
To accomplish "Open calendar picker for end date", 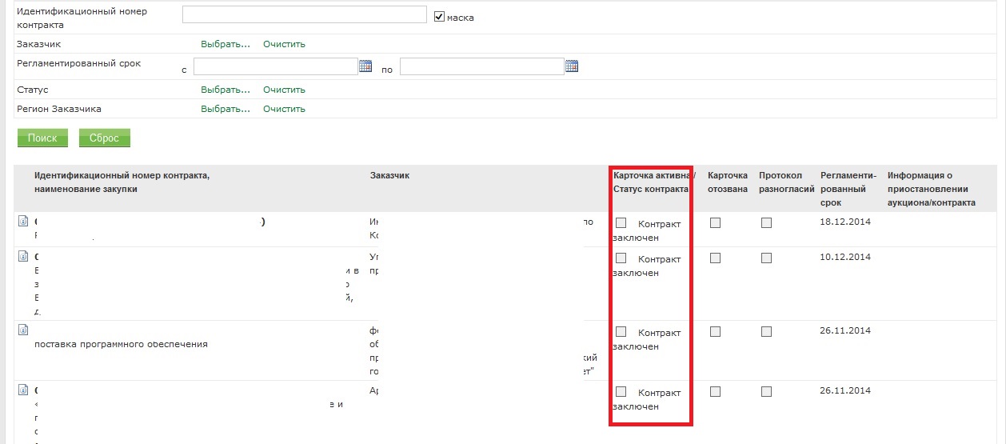I will click(x=572, y=66).
